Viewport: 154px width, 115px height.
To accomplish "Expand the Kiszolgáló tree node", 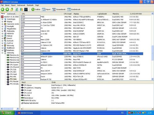I will [x=2, y=26].
